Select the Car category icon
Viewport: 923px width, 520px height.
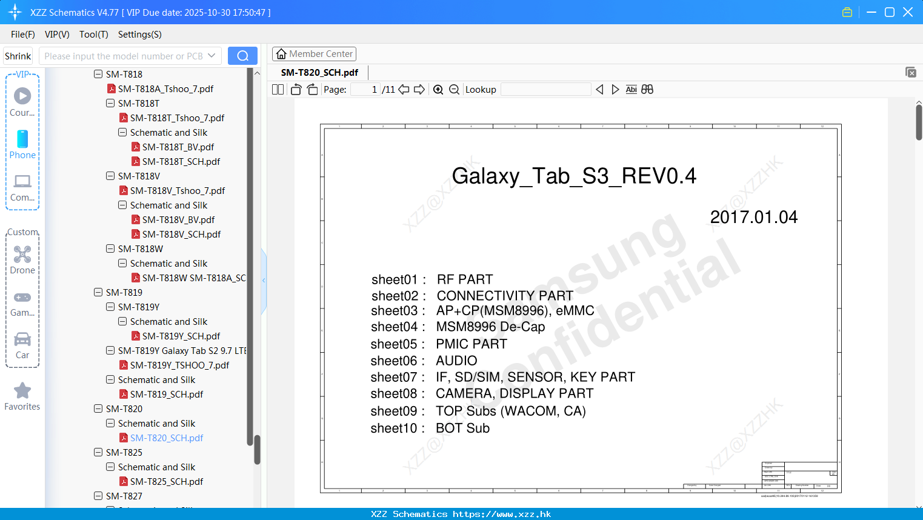(22, 345)
